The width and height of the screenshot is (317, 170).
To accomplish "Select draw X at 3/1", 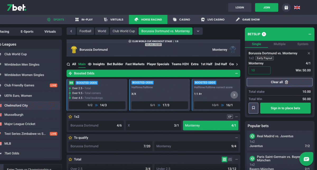I will (x=153, y=126).
